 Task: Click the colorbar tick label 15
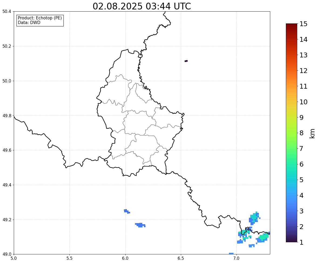click(303, 24)
